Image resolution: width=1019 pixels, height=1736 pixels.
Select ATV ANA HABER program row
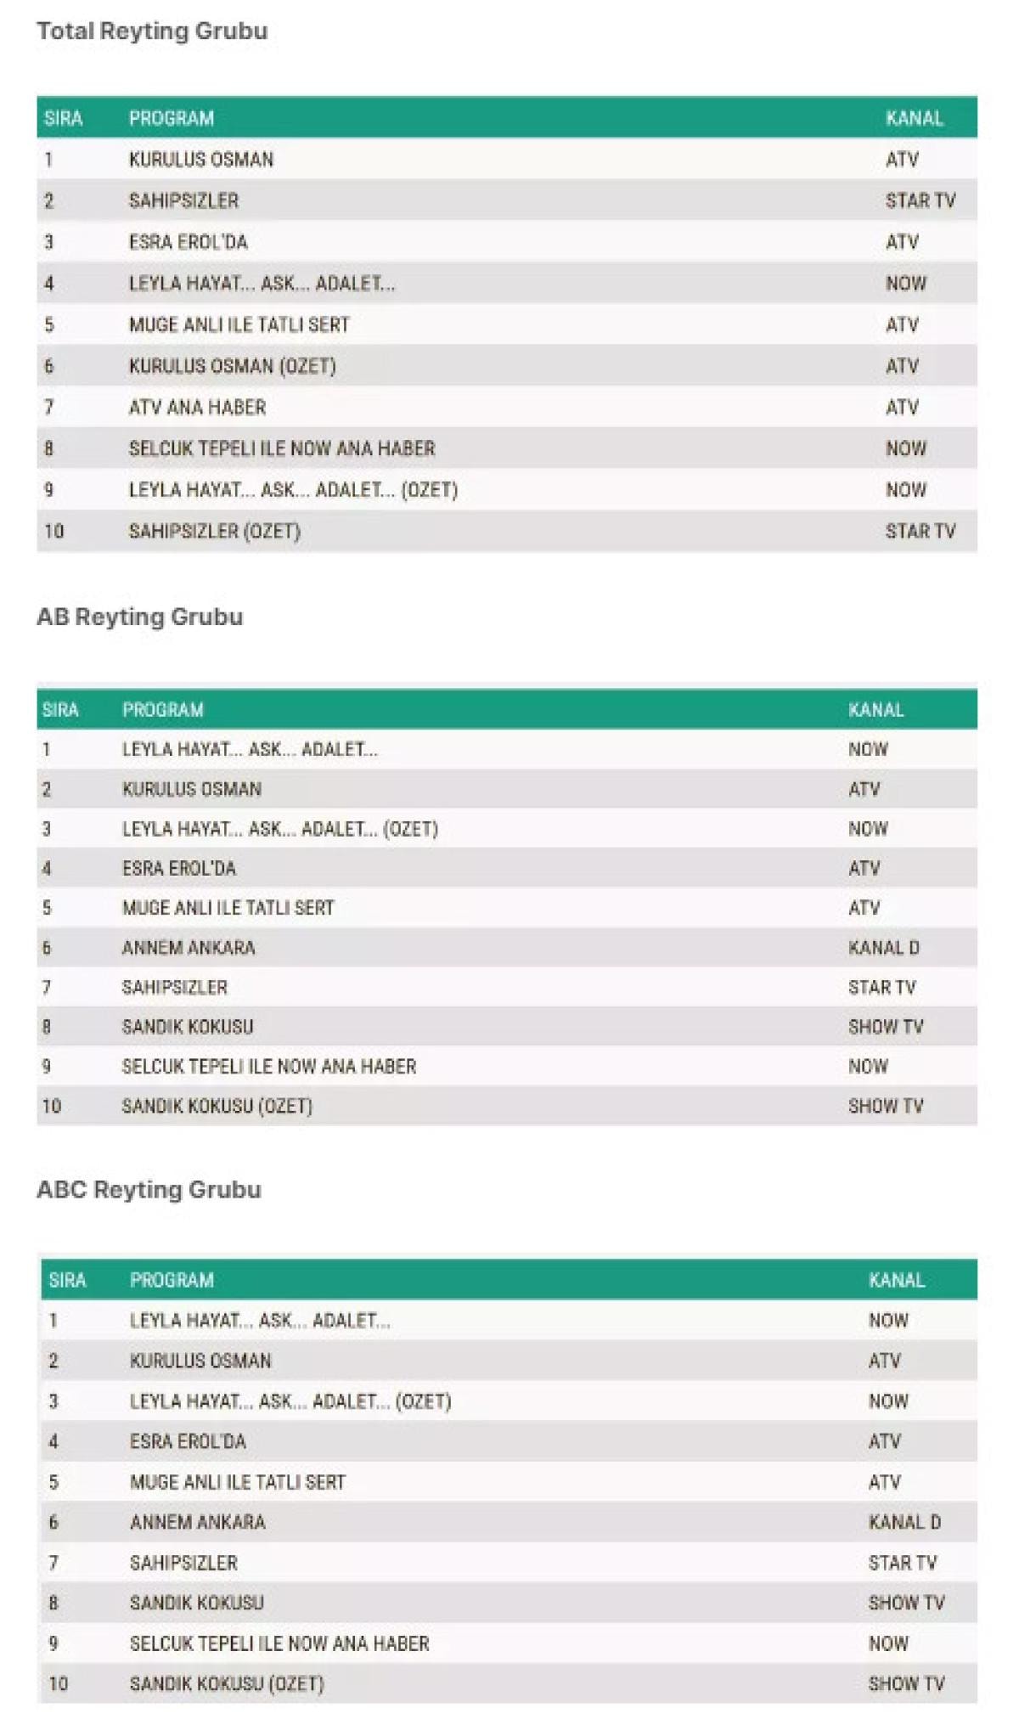[x=197, y=408]
